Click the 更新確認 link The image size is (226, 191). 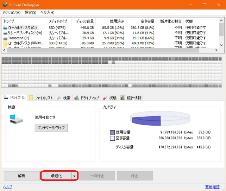212,187
